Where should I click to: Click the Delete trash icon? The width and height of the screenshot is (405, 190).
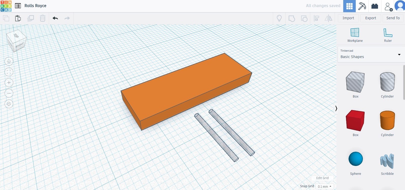coord(43,18)
